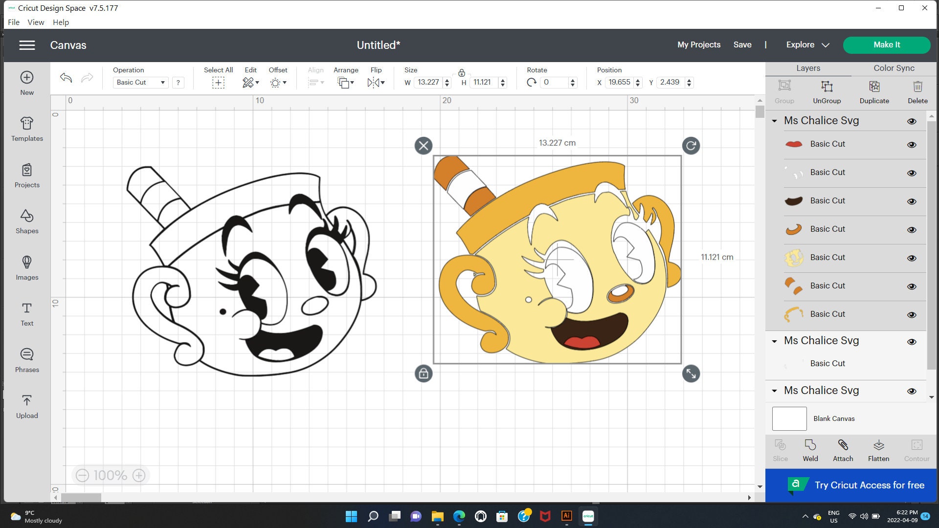The image size is (939, 528).
Task: Click the Help menu item
Action: 60,22
